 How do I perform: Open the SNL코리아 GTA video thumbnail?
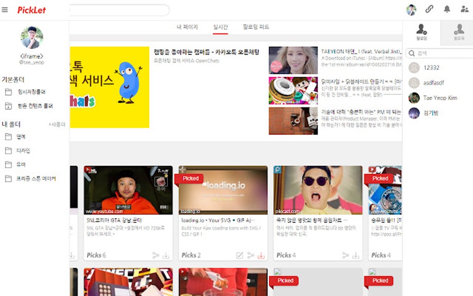[128, 190]
